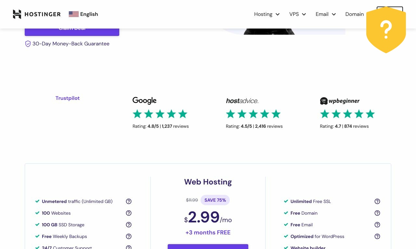The height and width of the screenshot is (249, 416).
Task: Click the +3 months FREE text
Action: 208,232
